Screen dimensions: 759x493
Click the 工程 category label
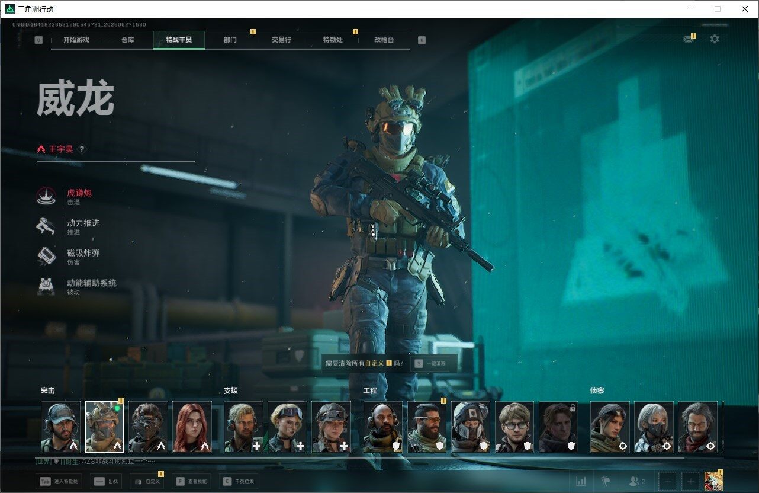(370, 390)
